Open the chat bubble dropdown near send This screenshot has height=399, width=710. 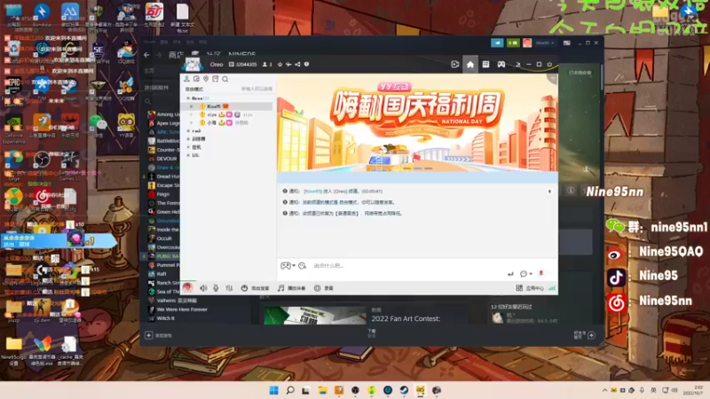525,274
